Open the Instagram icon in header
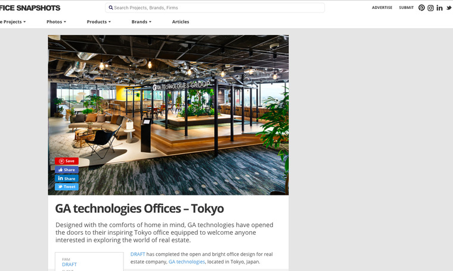Image resolution: width=453 pixels, height=271 pixels. (430, 8)
